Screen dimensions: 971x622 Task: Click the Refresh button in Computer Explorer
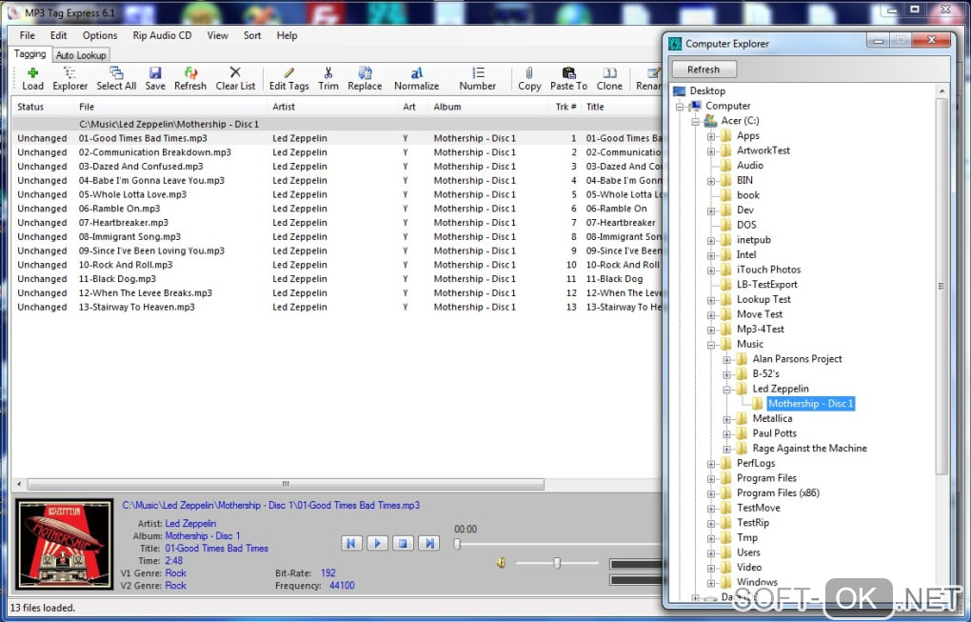click(x=703, y=70)
